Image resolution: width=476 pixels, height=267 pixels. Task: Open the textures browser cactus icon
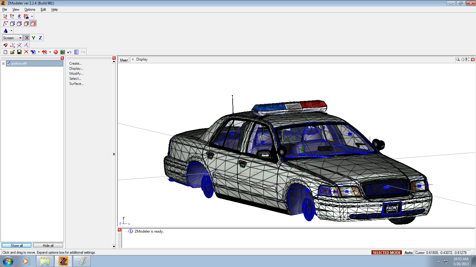coord(62,52)
